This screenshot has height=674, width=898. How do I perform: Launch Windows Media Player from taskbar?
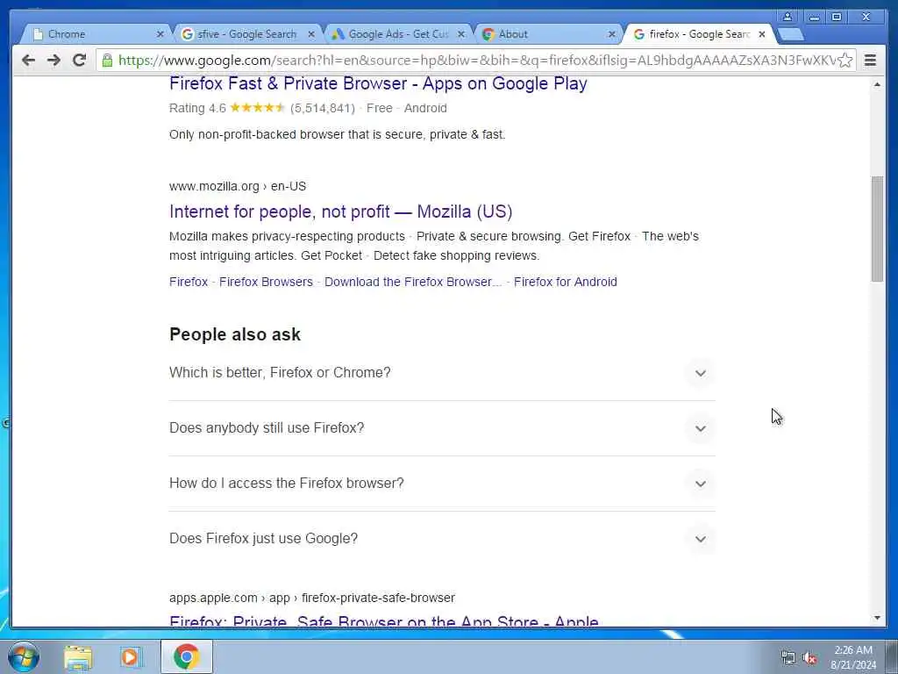click(x=130, y=656)
